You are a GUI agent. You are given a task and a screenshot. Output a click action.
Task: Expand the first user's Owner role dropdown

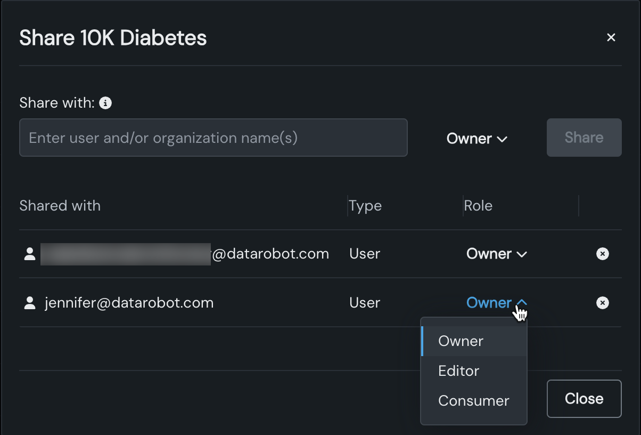(496, 254)
